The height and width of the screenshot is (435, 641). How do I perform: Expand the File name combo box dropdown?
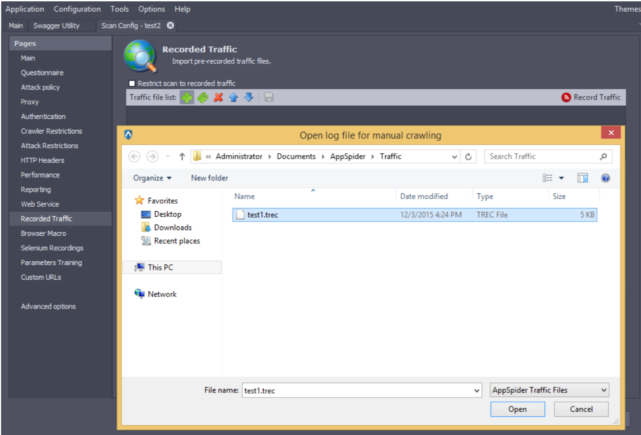tap(477, 391)
